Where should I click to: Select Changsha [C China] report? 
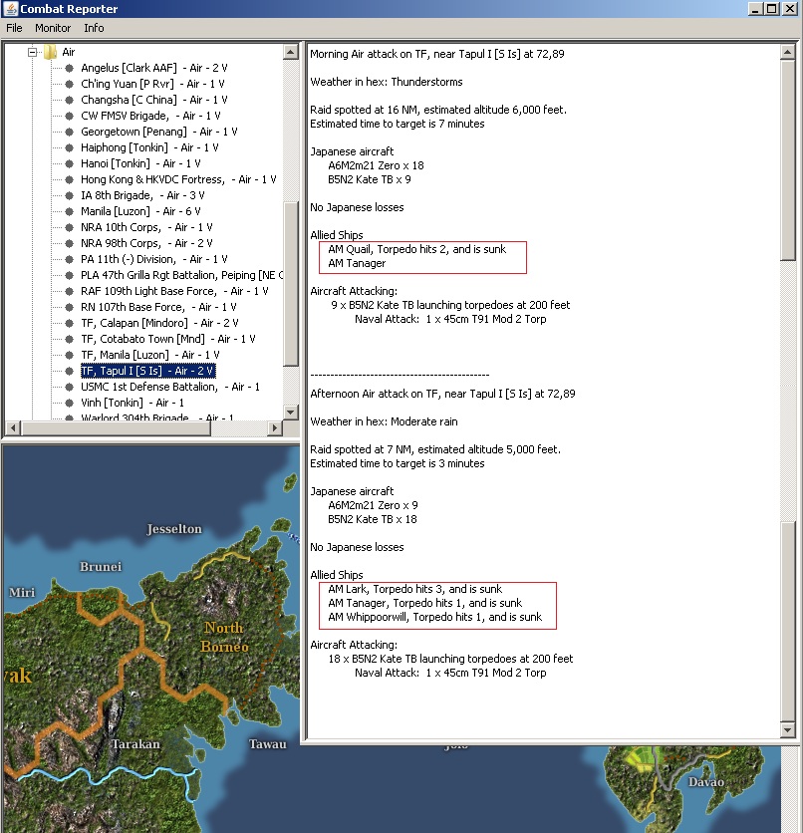click(x=154, y=100)
